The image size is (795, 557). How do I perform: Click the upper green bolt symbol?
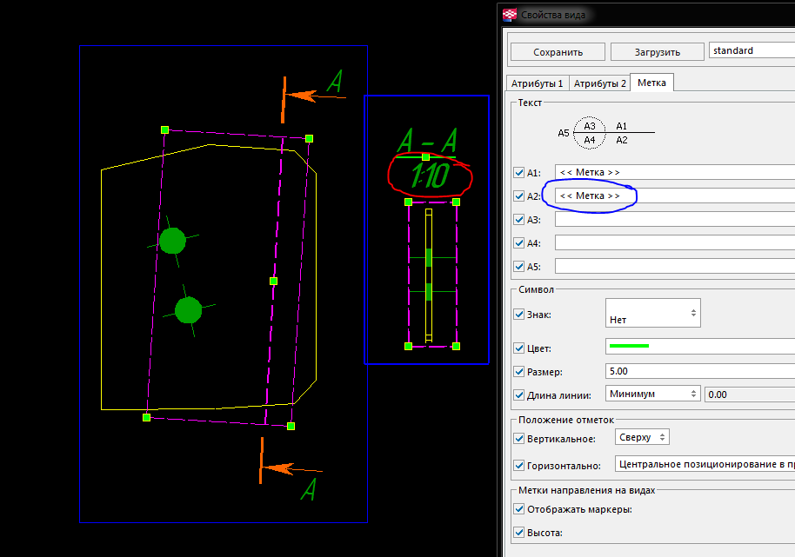[x=173, y=240]
